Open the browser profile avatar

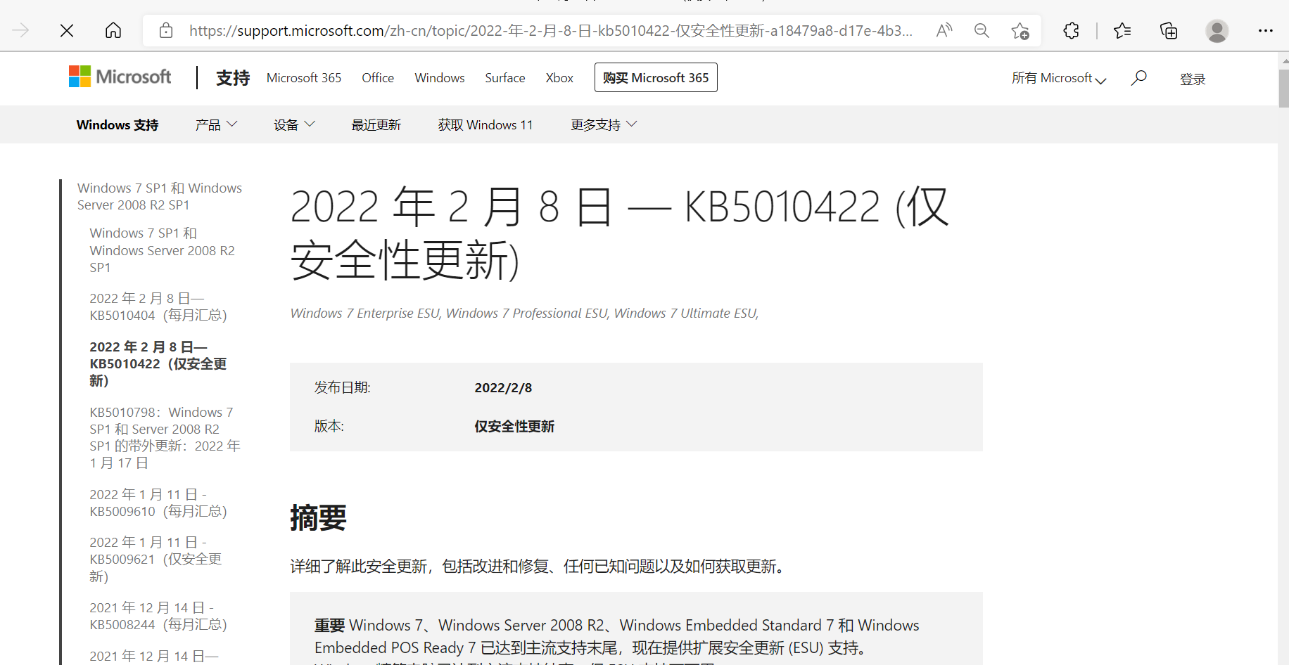pos(1217,31)
